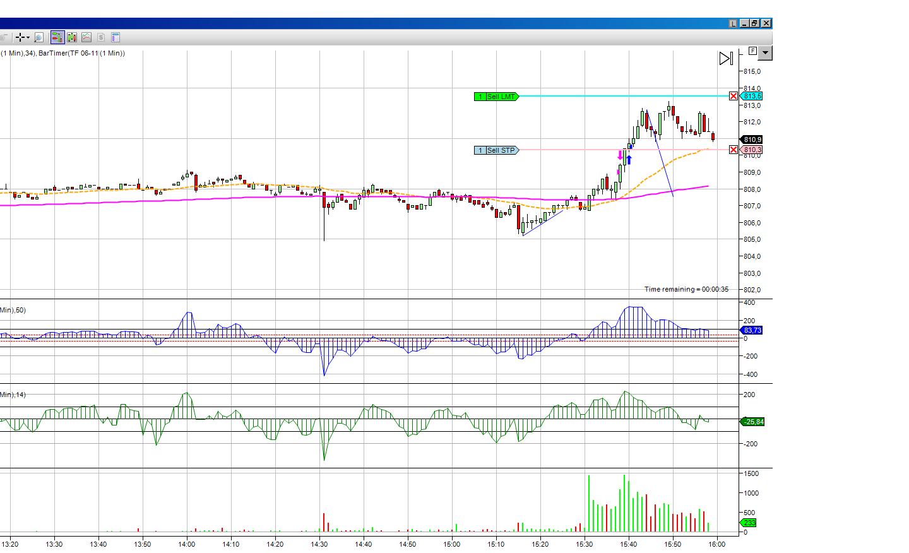The width and height of the screenshot is (909, 553).
Task: Select the green Sell LMT order label
Action: (496, 97)
